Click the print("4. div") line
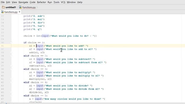The image size is (185, 104). 34,23
